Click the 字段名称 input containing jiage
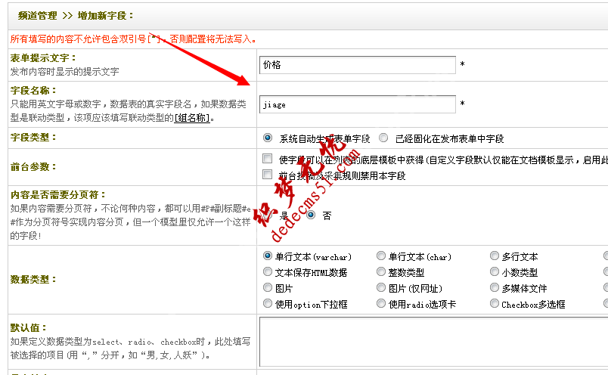This screenshot has width=608, height=375. (357, 104)
